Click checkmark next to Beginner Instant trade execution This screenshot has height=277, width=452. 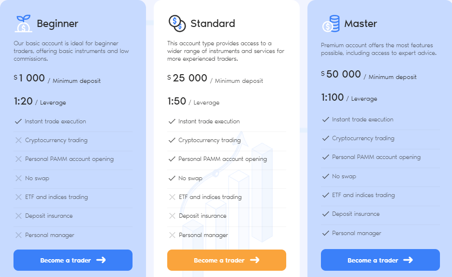point(18,121)
